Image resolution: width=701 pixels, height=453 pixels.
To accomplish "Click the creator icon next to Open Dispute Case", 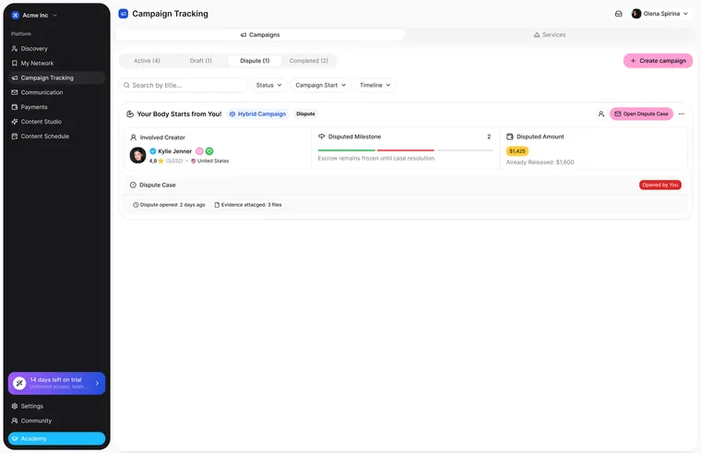I will (x=601, y=114).
